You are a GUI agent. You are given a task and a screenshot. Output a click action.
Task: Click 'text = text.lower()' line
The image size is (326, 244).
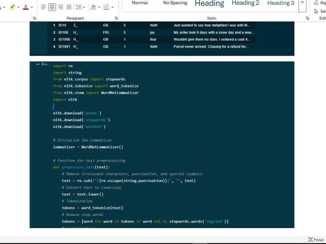point(82,195)
